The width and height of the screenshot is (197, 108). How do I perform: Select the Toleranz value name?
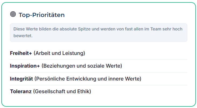click(x=21, y=91)
